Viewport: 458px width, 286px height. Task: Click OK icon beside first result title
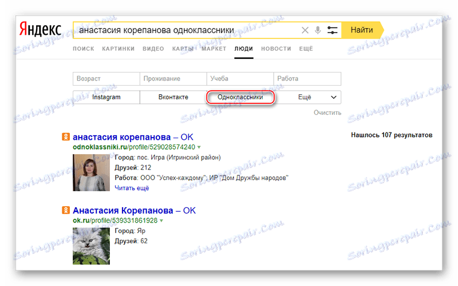coord(66,136)
